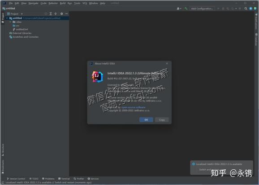Click Copy in the About dialog
This screenshot has width=259, height=185.
pos(162,120)
